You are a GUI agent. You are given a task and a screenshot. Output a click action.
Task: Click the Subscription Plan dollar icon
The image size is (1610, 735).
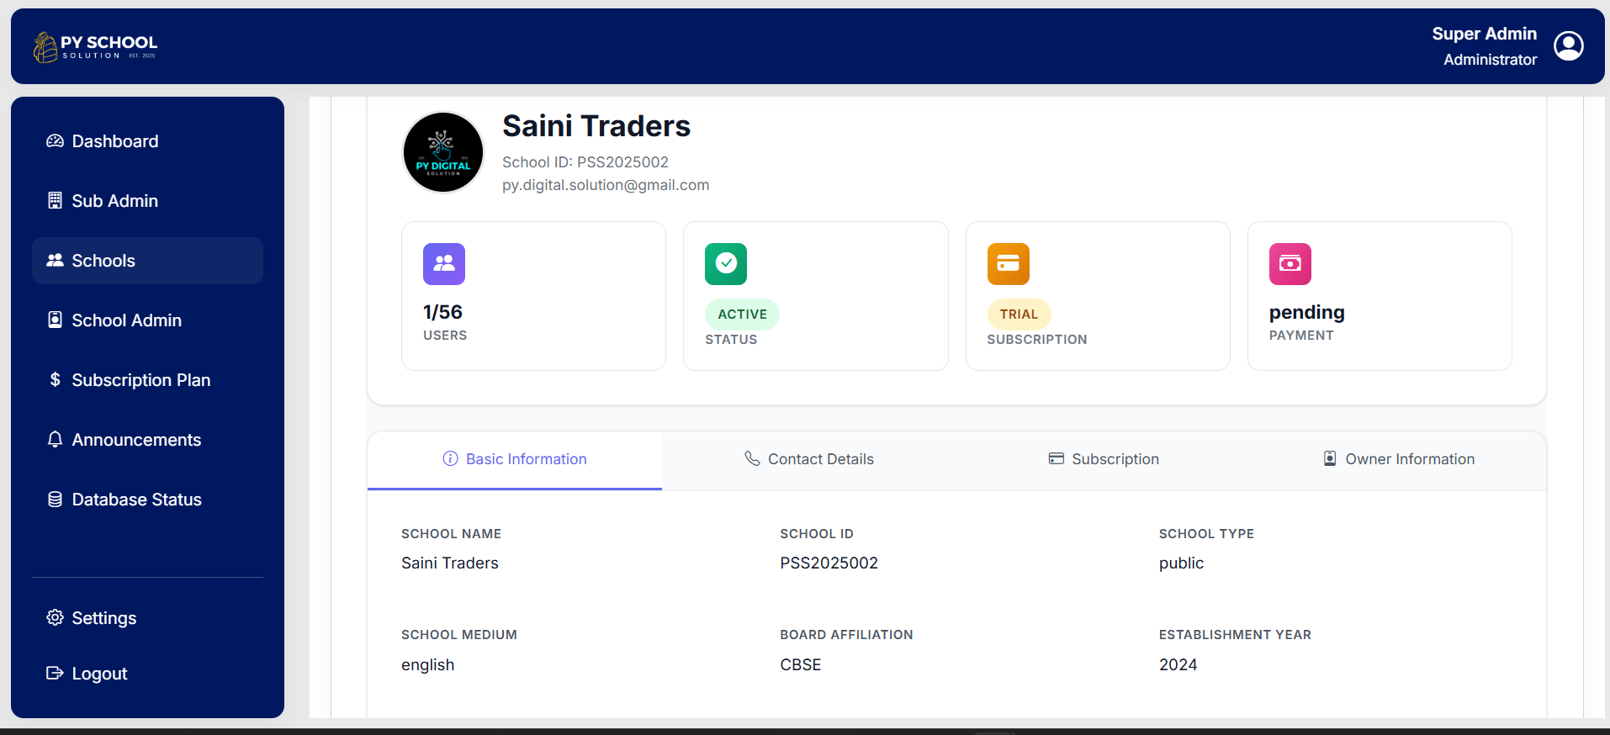[55, 380]
